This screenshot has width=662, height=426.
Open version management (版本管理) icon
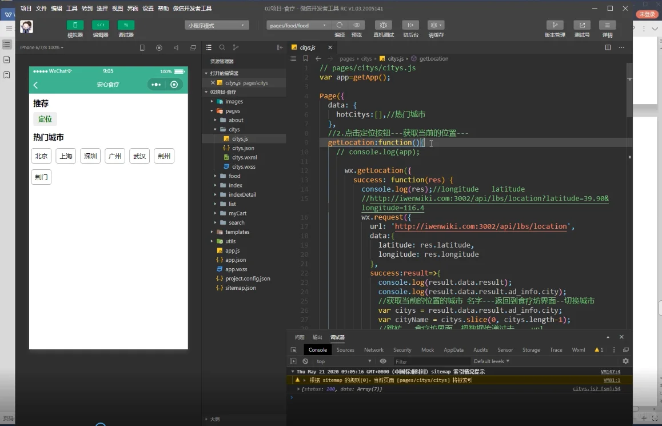pyautogui.click(x=554, y=25)
